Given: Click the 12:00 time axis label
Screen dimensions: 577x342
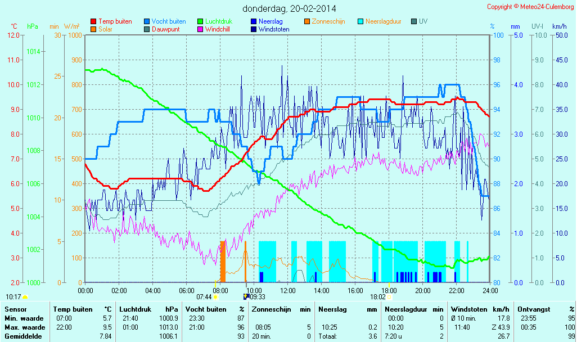Looking at the screenshot, I should (288, 291).
